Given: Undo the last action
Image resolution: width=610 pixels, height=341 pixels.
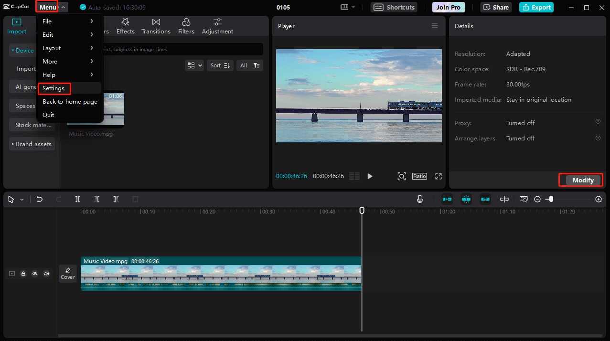Looking at the screenshot, I should (x=40, y=199).
